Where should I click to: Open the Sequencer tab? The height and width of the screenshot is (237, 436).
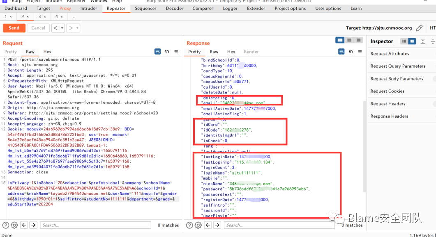(145, 8)
